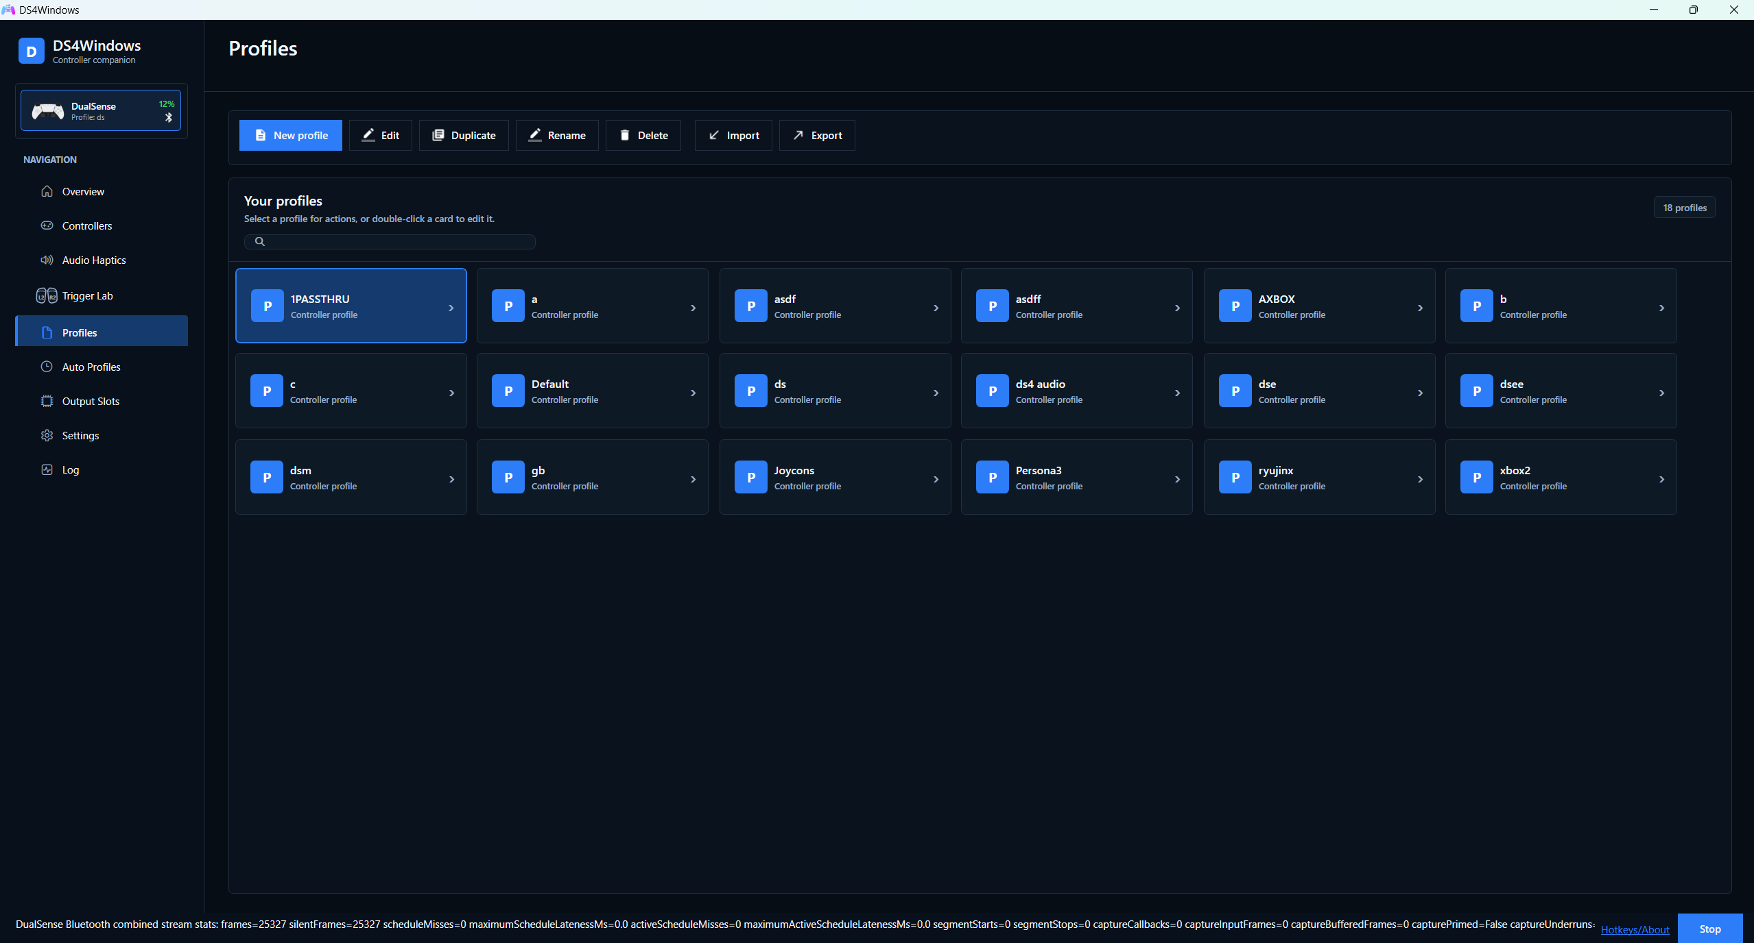Click the 'P' badge of Default profile
1754x943 pixels.
point(508,391)
